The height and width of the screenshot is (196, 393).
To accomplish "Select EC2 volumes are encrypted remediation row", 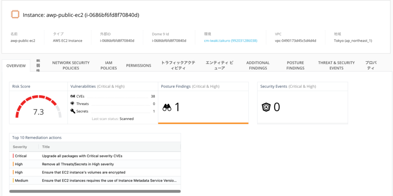I will click(95, 172).
